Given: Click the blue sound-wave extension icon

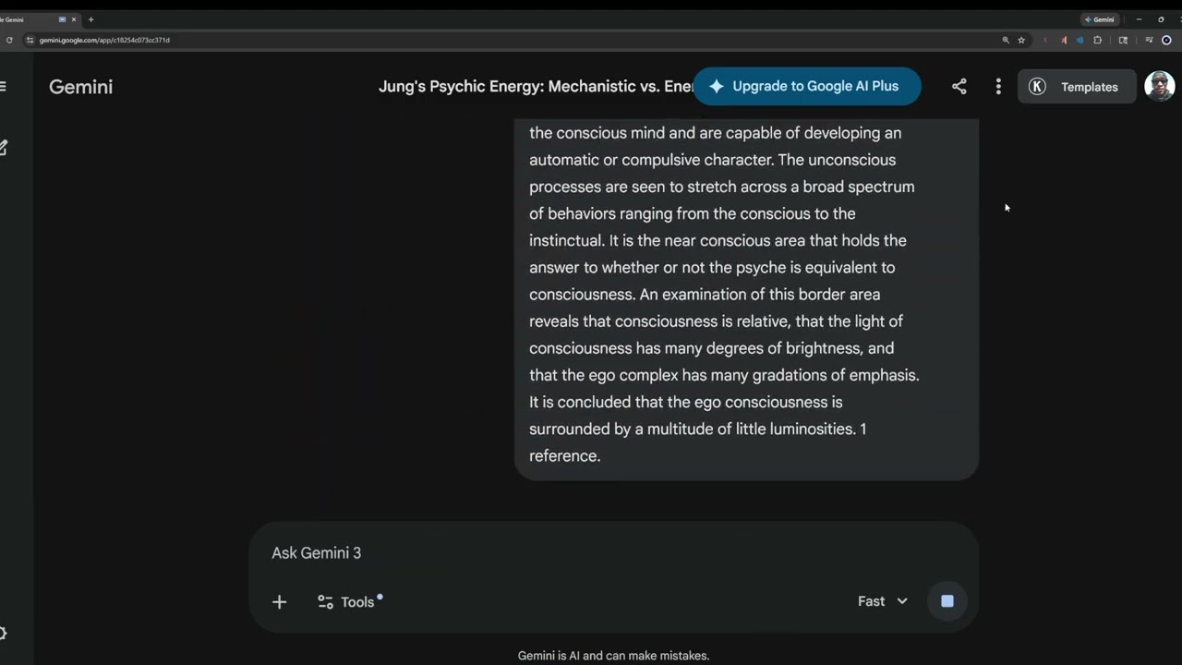Looking at the screenshot, I should (1079, 40).
